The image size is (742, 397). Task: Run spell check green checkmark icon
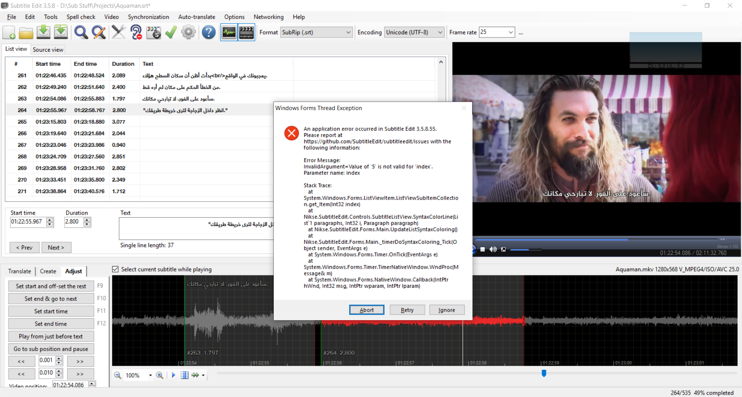[x=171, y=32]
